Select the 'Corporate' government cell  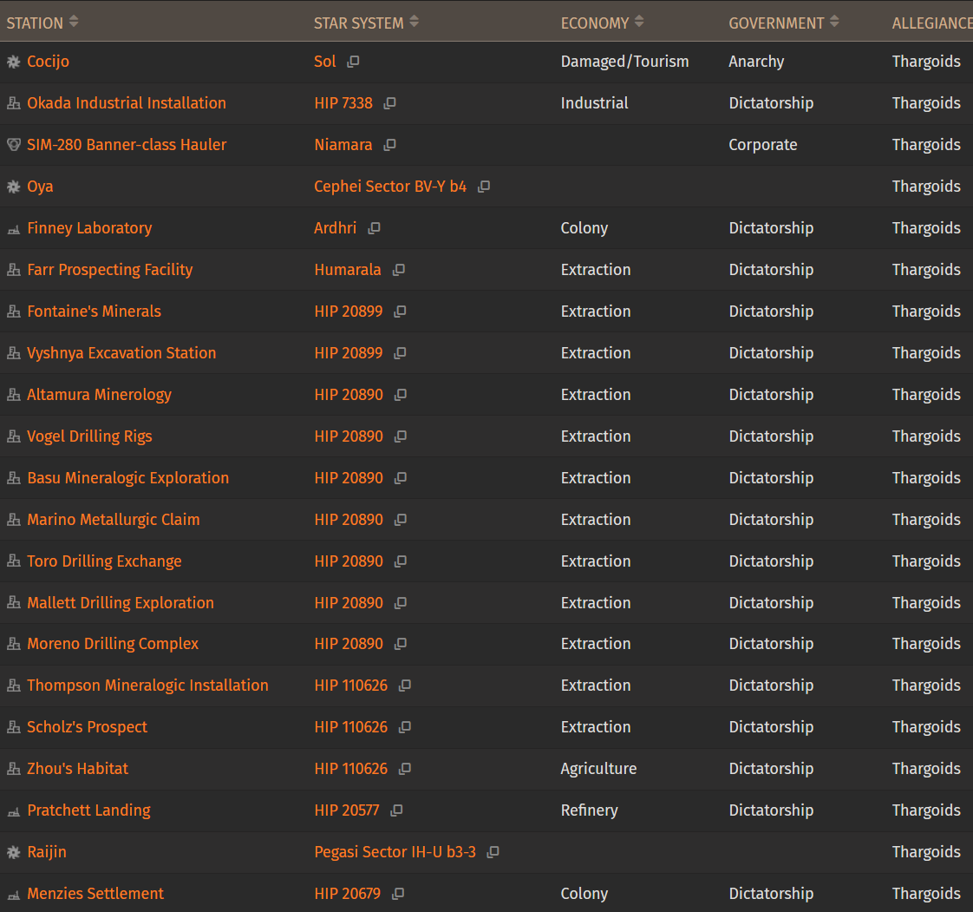(763, 145)
